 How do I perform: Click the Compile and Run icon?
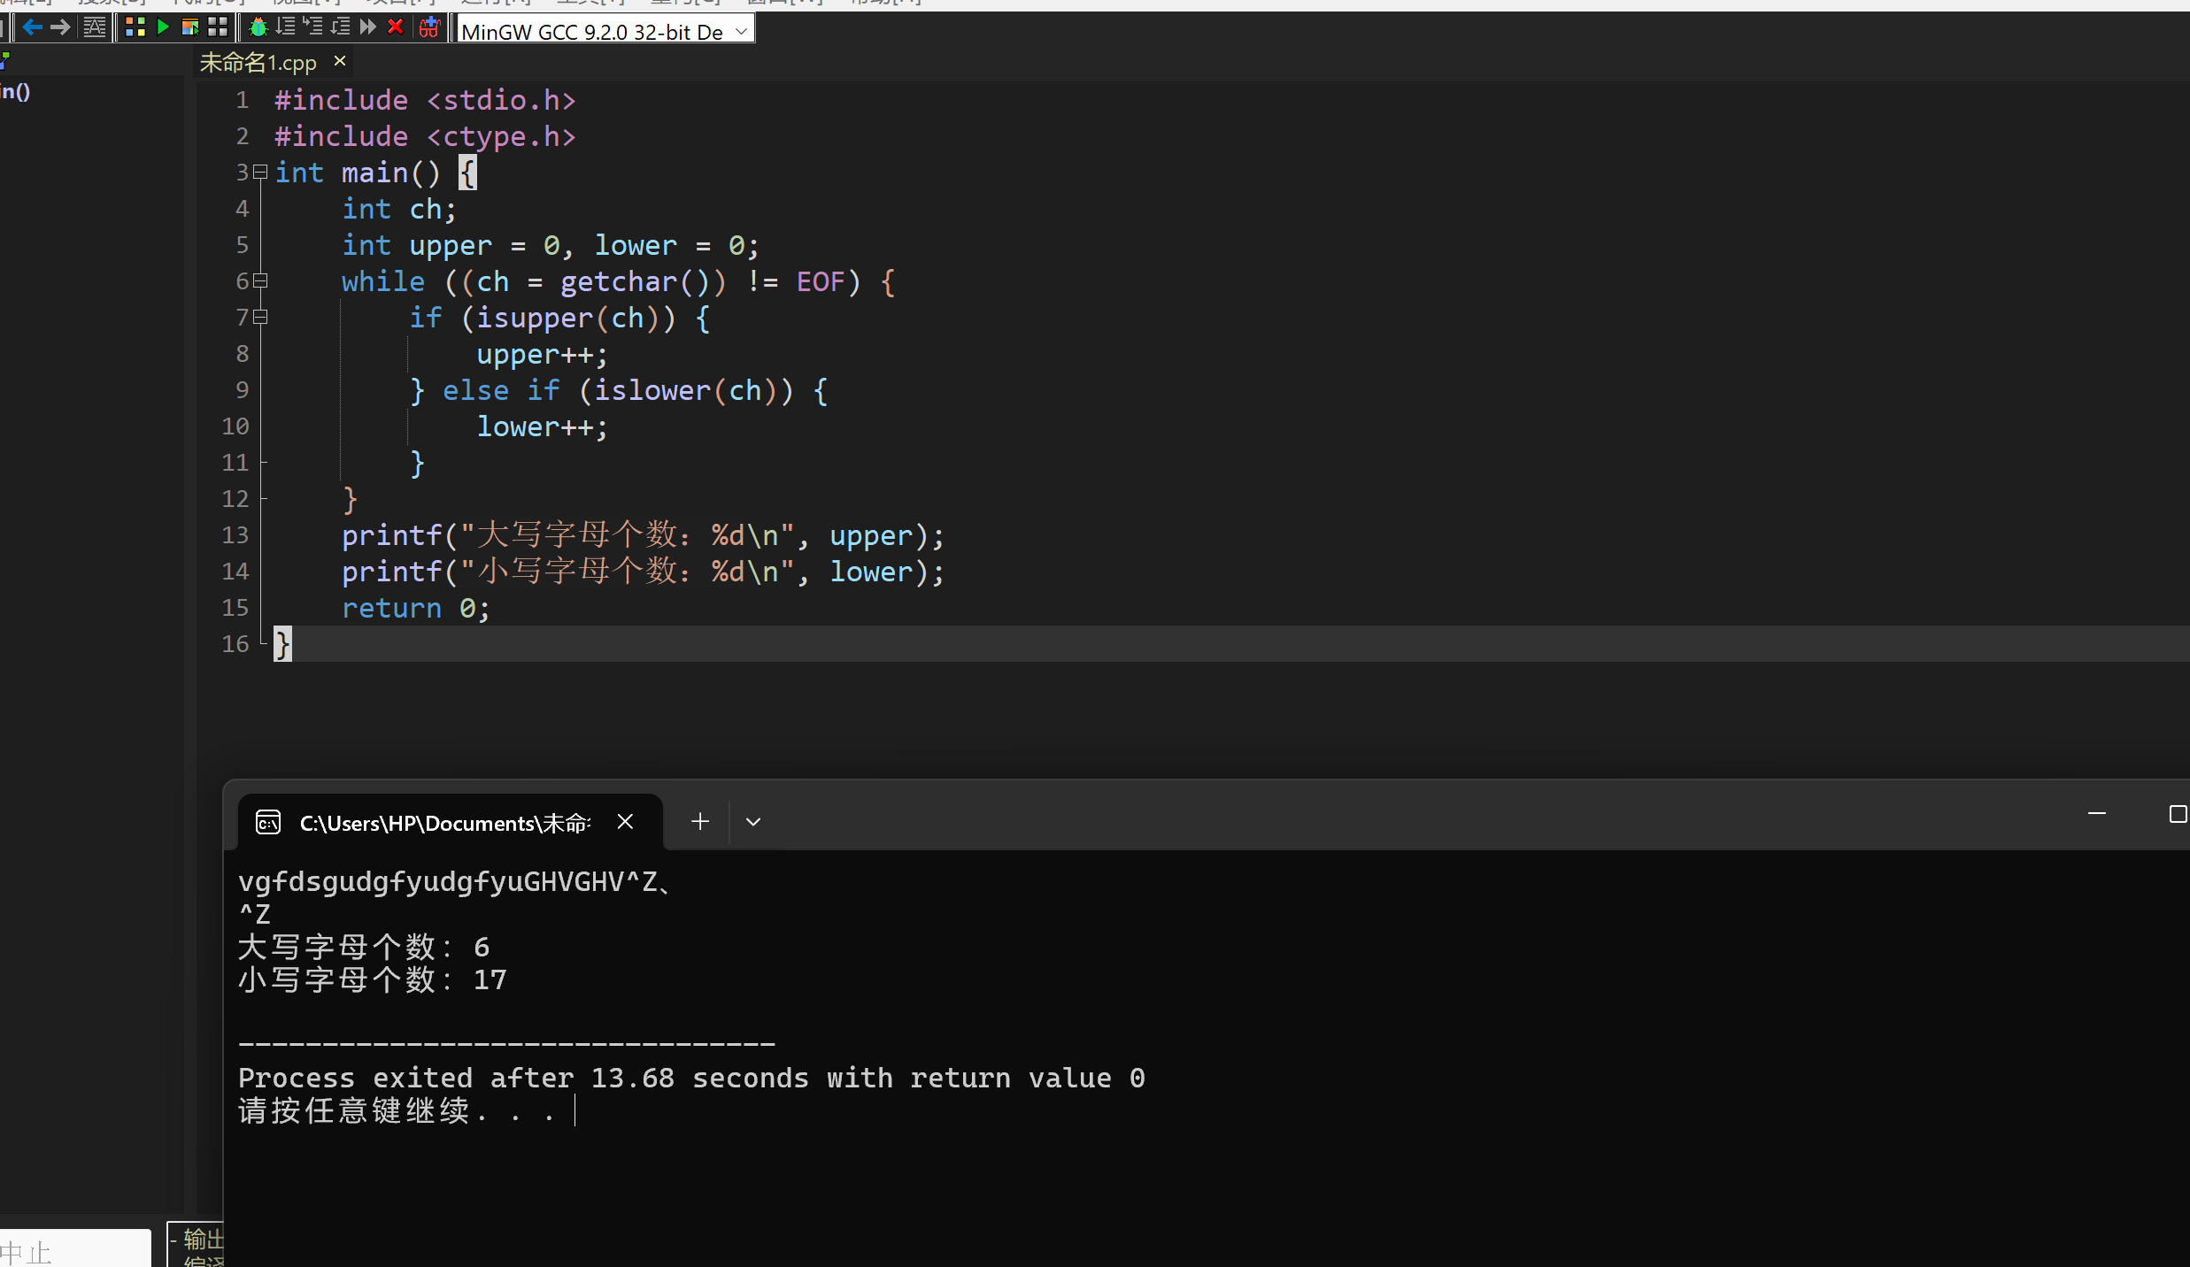[189, 27]
